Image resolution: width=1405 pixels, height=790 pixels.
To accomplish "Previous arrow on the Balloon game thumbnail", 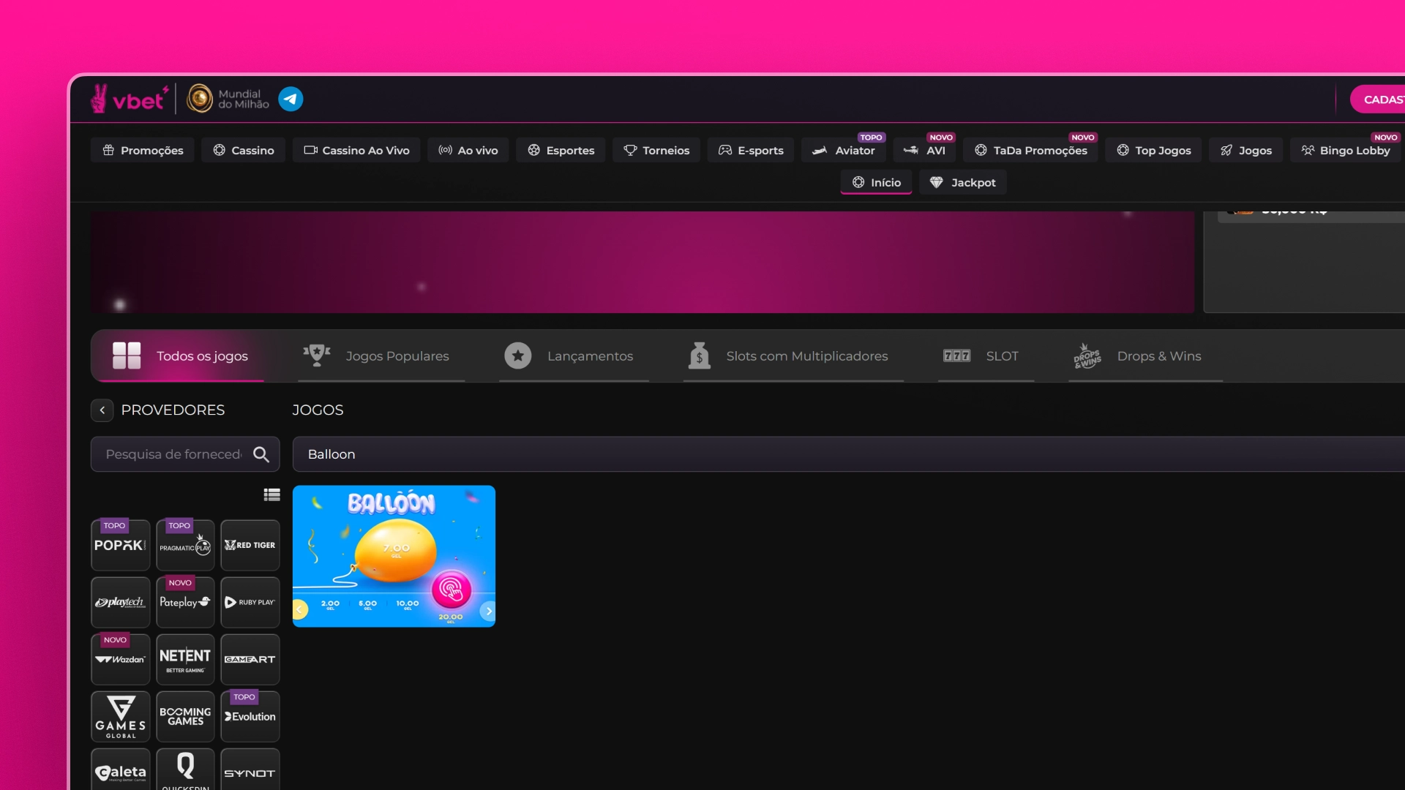I will click(300, 609).
